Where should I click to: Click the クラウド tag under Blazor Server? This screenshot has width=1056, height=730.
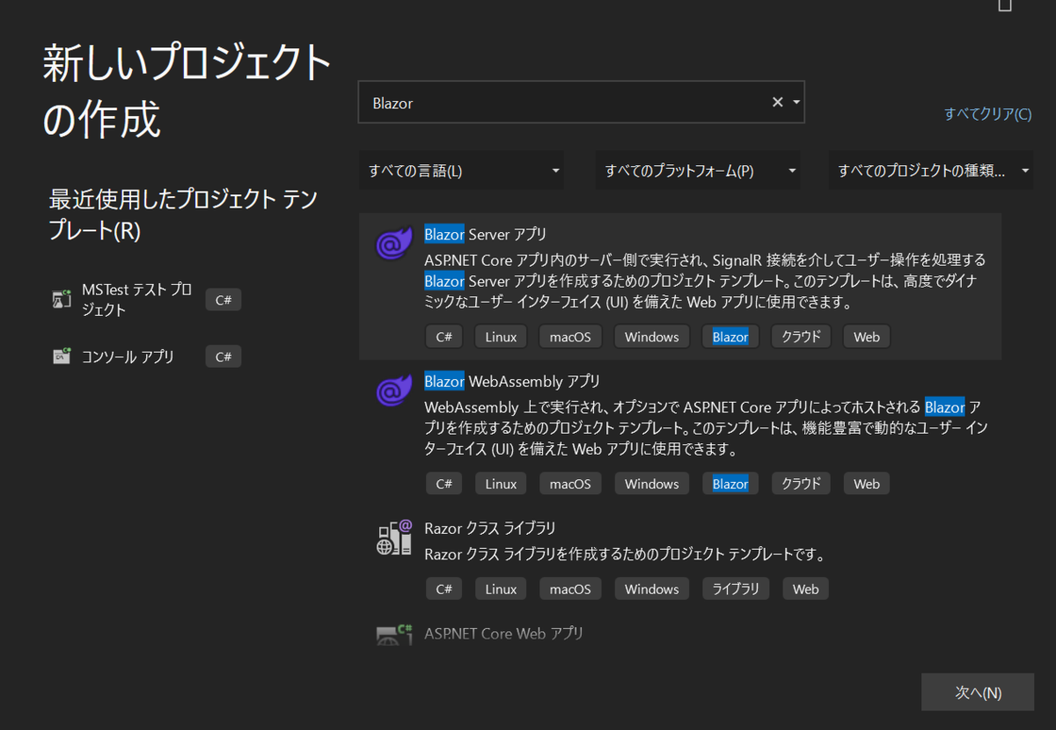[801, 337]
